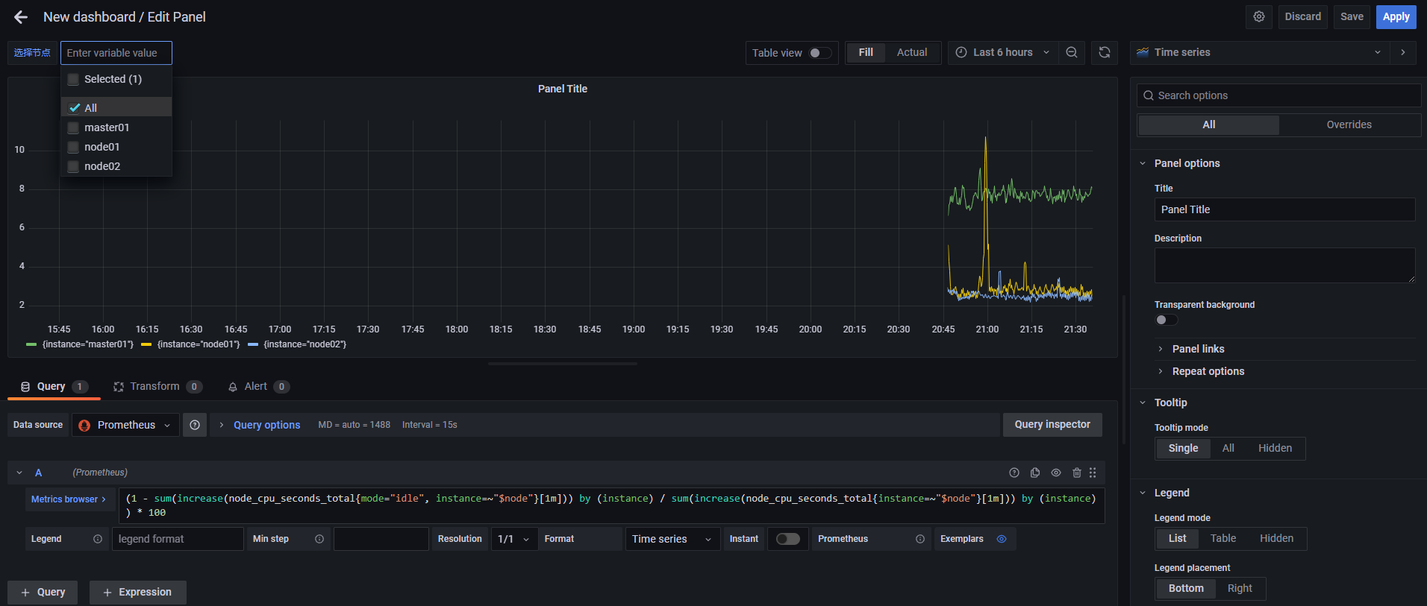Viewport: 1427px width, 606px height.
Task: Open the Query inspector
Action: pos(1052,425)
